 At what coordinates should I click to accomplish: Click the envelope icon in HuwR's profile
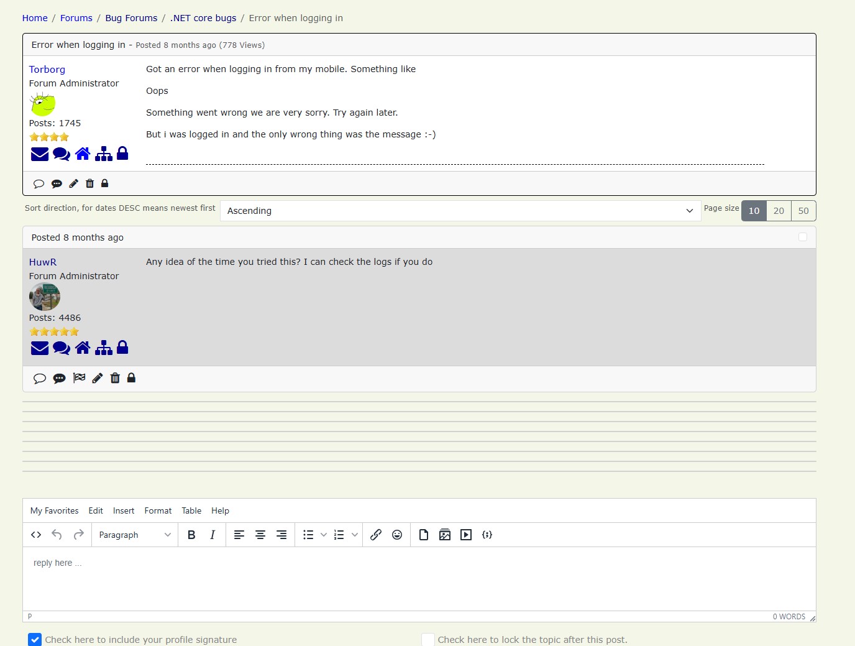click(40, 348)
